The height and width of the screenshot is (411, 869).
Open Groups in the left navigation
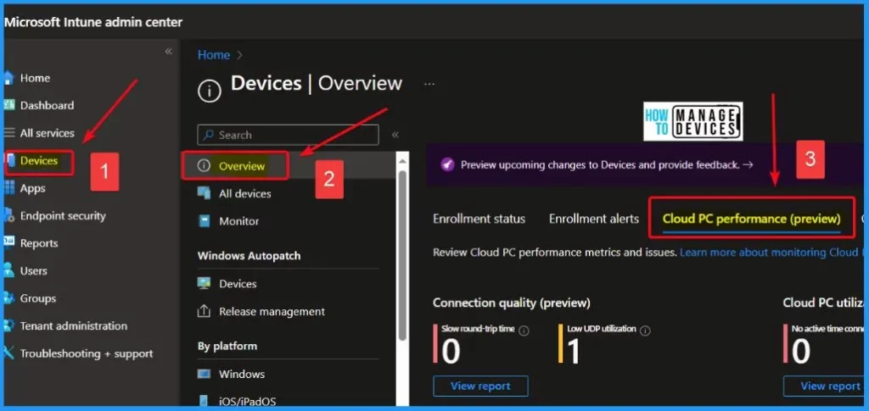[x=38, y=298]
